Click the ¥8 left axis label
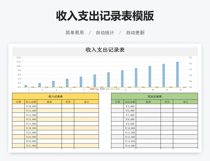 [x=19, y=70]
